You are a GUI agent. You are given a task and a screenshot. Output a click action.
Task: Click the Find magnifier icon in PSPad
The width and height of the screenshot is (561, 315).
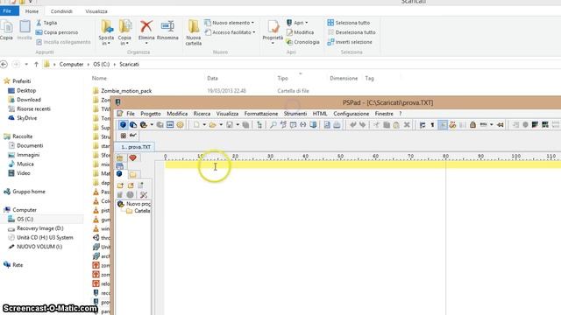click(x=273, y=124)
